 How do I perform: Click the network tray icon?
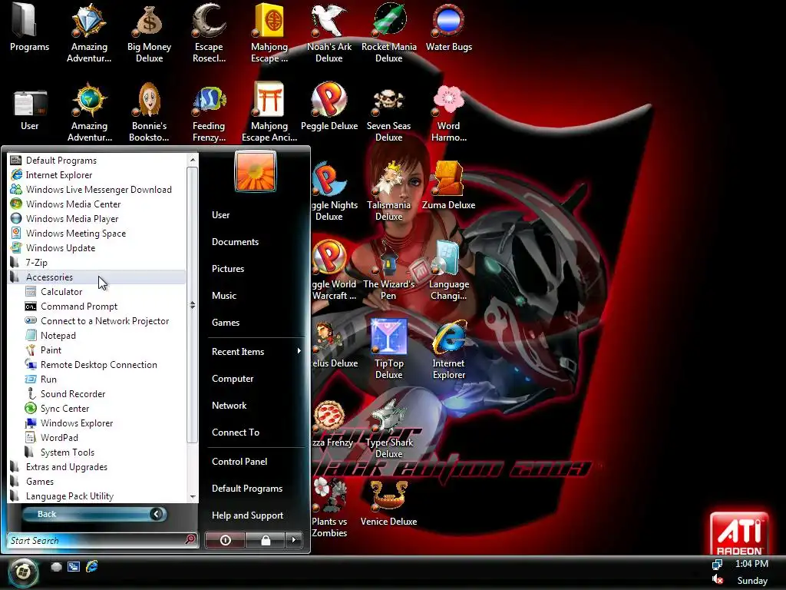coord(718,565)
